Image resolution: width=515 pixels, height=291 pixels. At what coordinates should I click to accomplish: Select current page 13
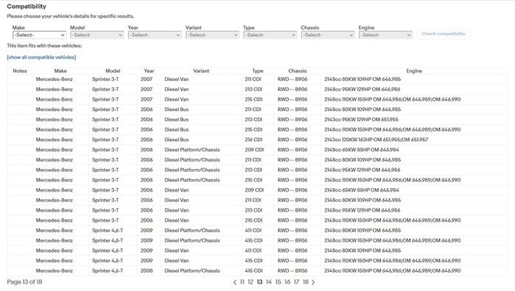pyautogui.click(x=260, y=281)
